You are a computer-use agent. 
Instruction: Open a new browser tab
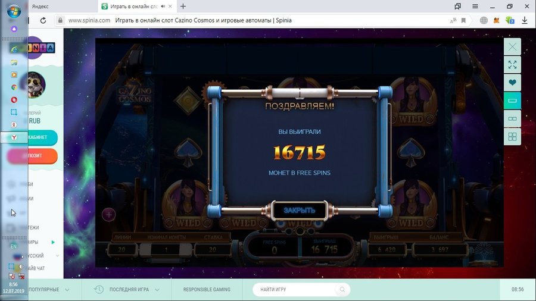183,6
